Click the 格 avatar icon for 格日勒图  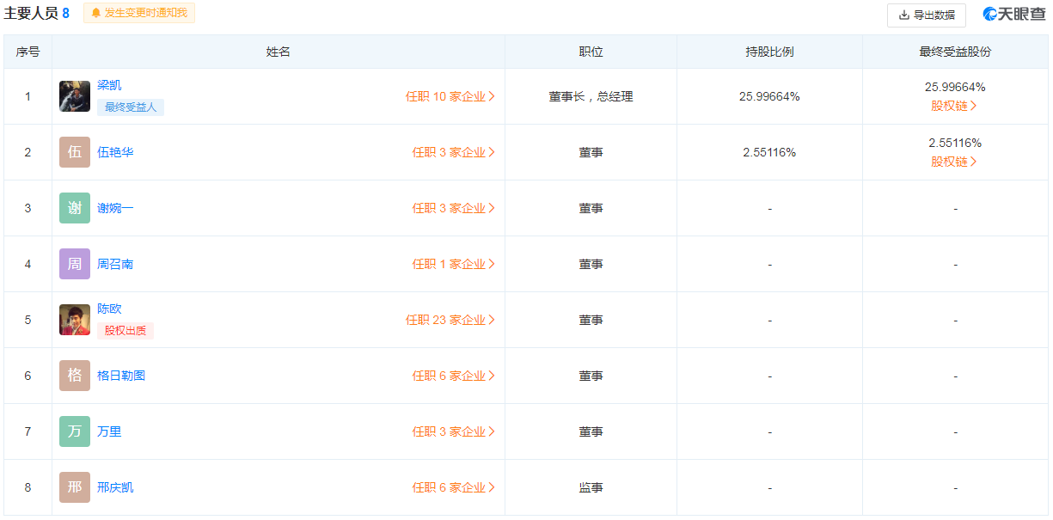click(x=75, y=376)
